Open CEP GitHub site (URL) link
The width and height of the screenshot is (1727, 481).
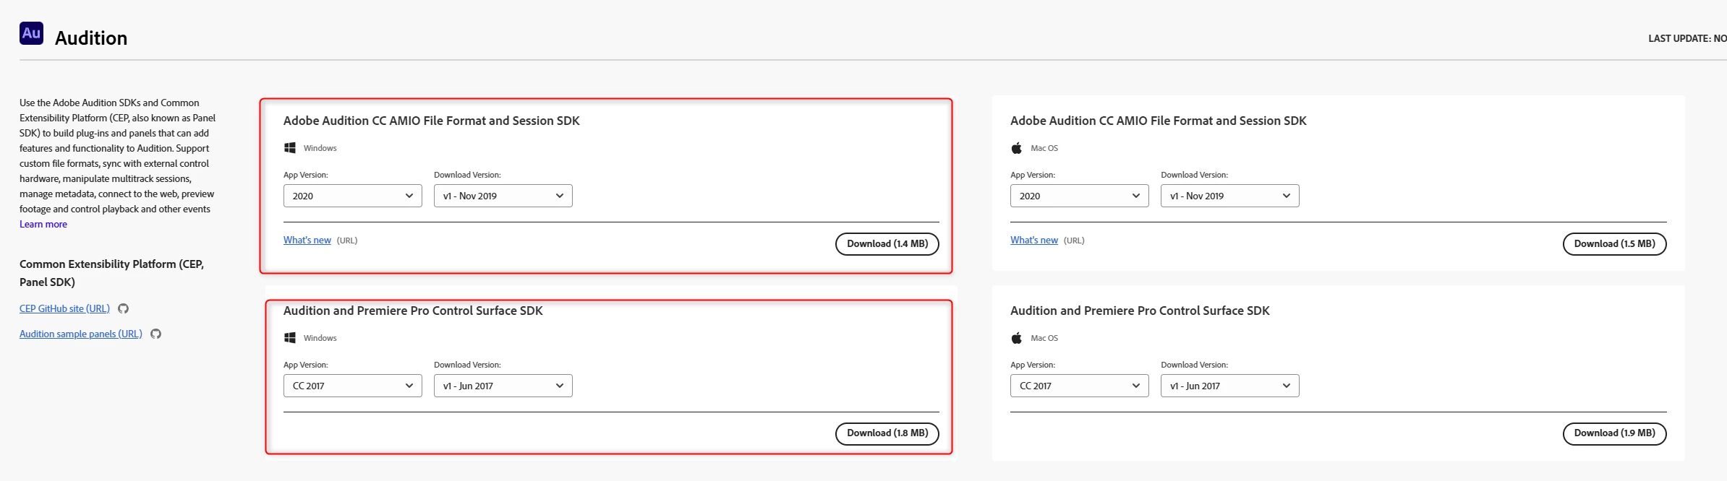(64, 308)
